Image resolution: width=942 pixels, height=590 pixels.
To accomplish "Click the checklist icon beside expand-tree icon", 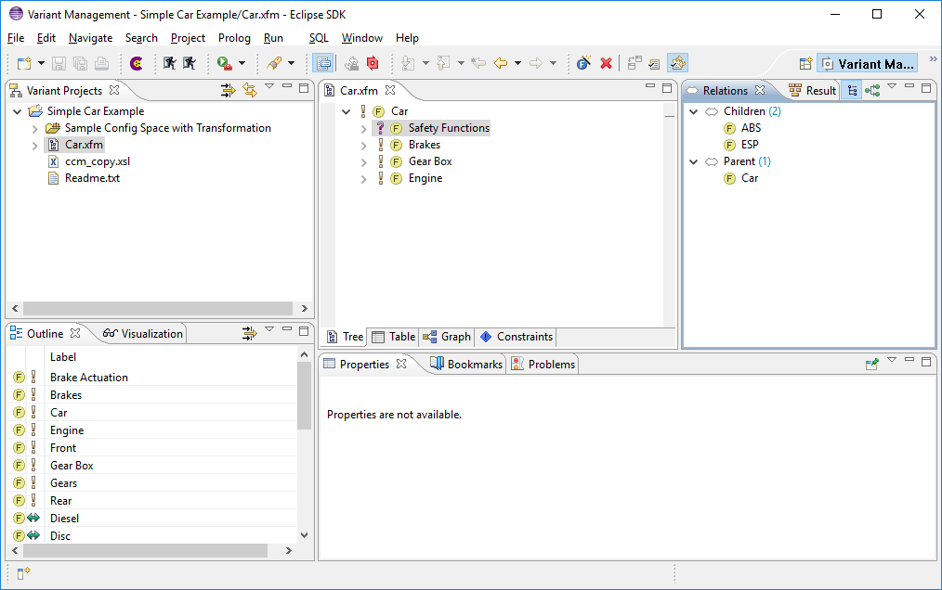I will tap(655, 63).
